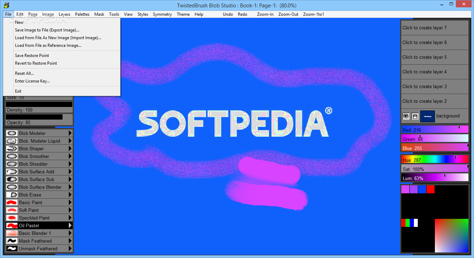Open Blob Shredder submenu arrow
The image size is (474, 258).
click(x=70, y=164)
